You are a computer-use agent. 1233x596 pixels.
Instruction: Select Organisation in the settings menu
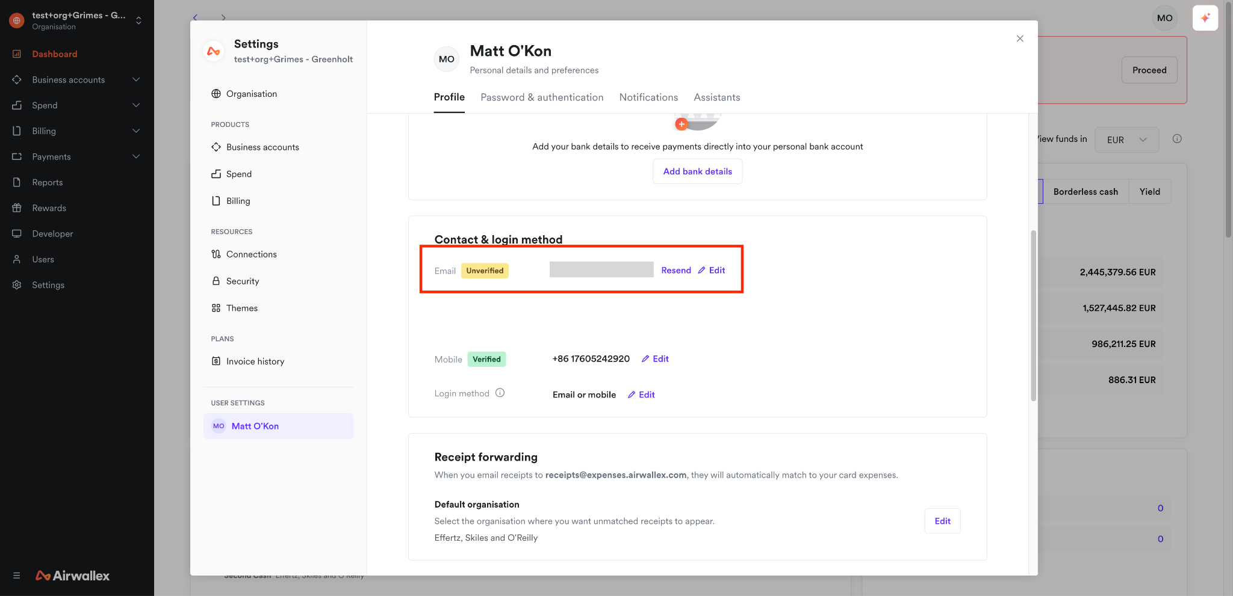pos(252,94)
